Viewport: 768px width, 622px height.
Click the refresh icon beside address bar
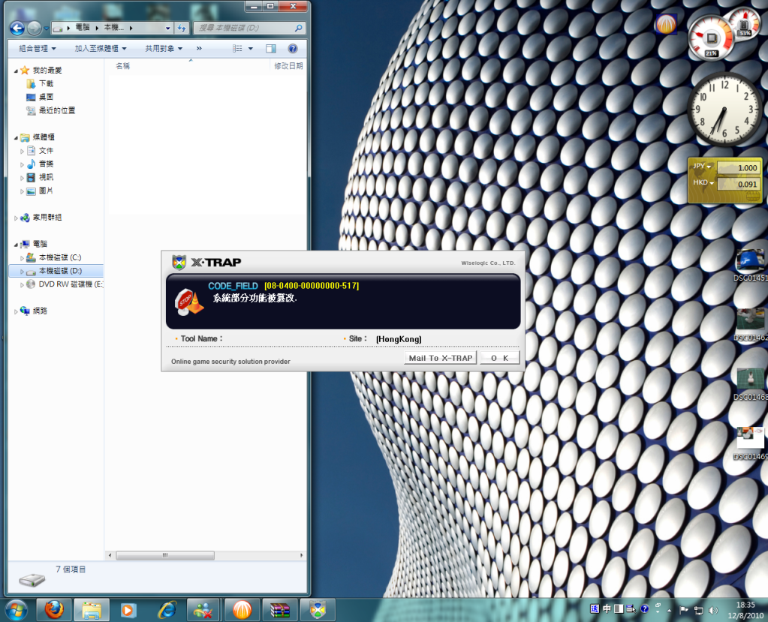(x=182, y=29)
